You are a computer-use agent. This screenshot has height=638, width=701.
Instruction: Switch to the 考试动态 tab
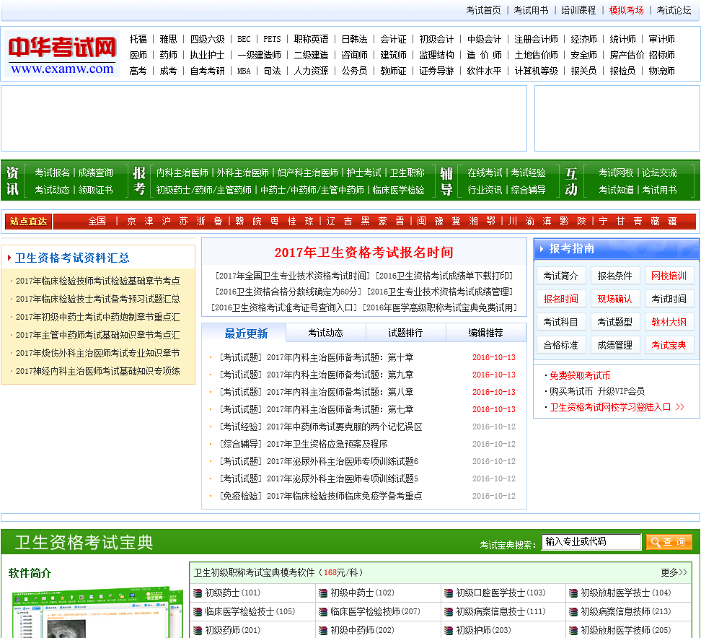point(326,333)
